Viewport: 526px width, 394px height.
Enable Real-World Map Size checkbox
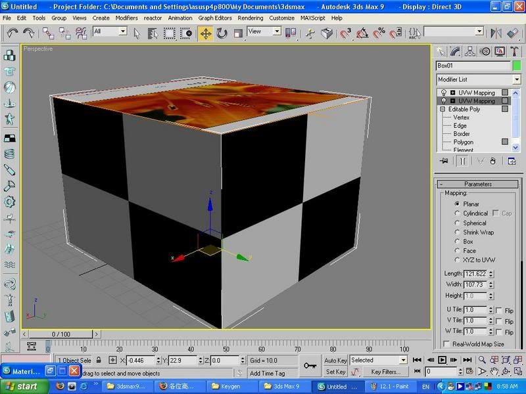pos(446,343)
